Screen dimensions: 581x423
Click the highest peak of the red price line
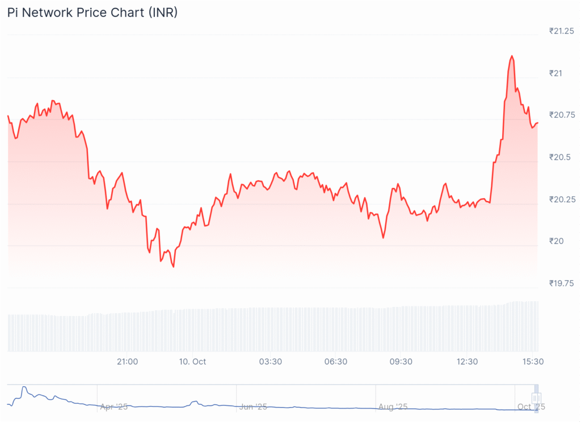click(x=512, y=56)
